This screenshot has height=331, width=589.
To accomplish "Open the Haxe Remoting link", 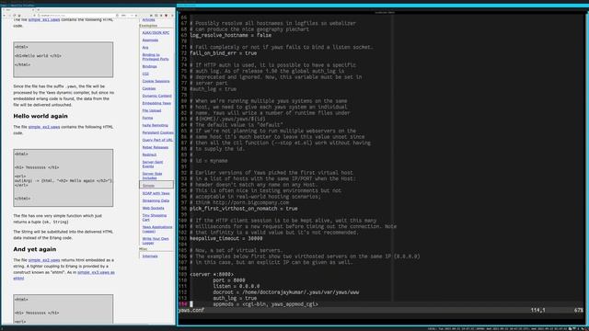I will [156, 125].
